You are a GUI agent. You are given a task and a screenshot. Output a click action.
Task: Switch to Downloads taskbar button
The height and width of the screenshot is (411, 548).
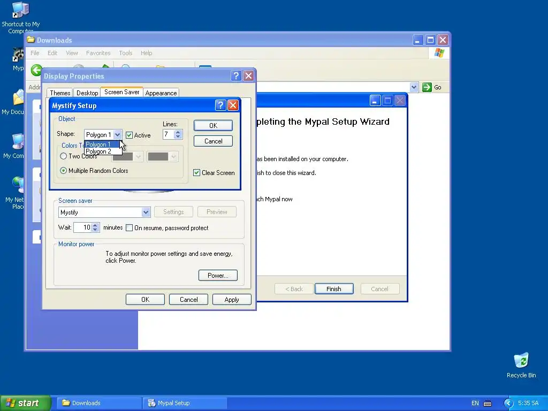[x=98, y=403]
